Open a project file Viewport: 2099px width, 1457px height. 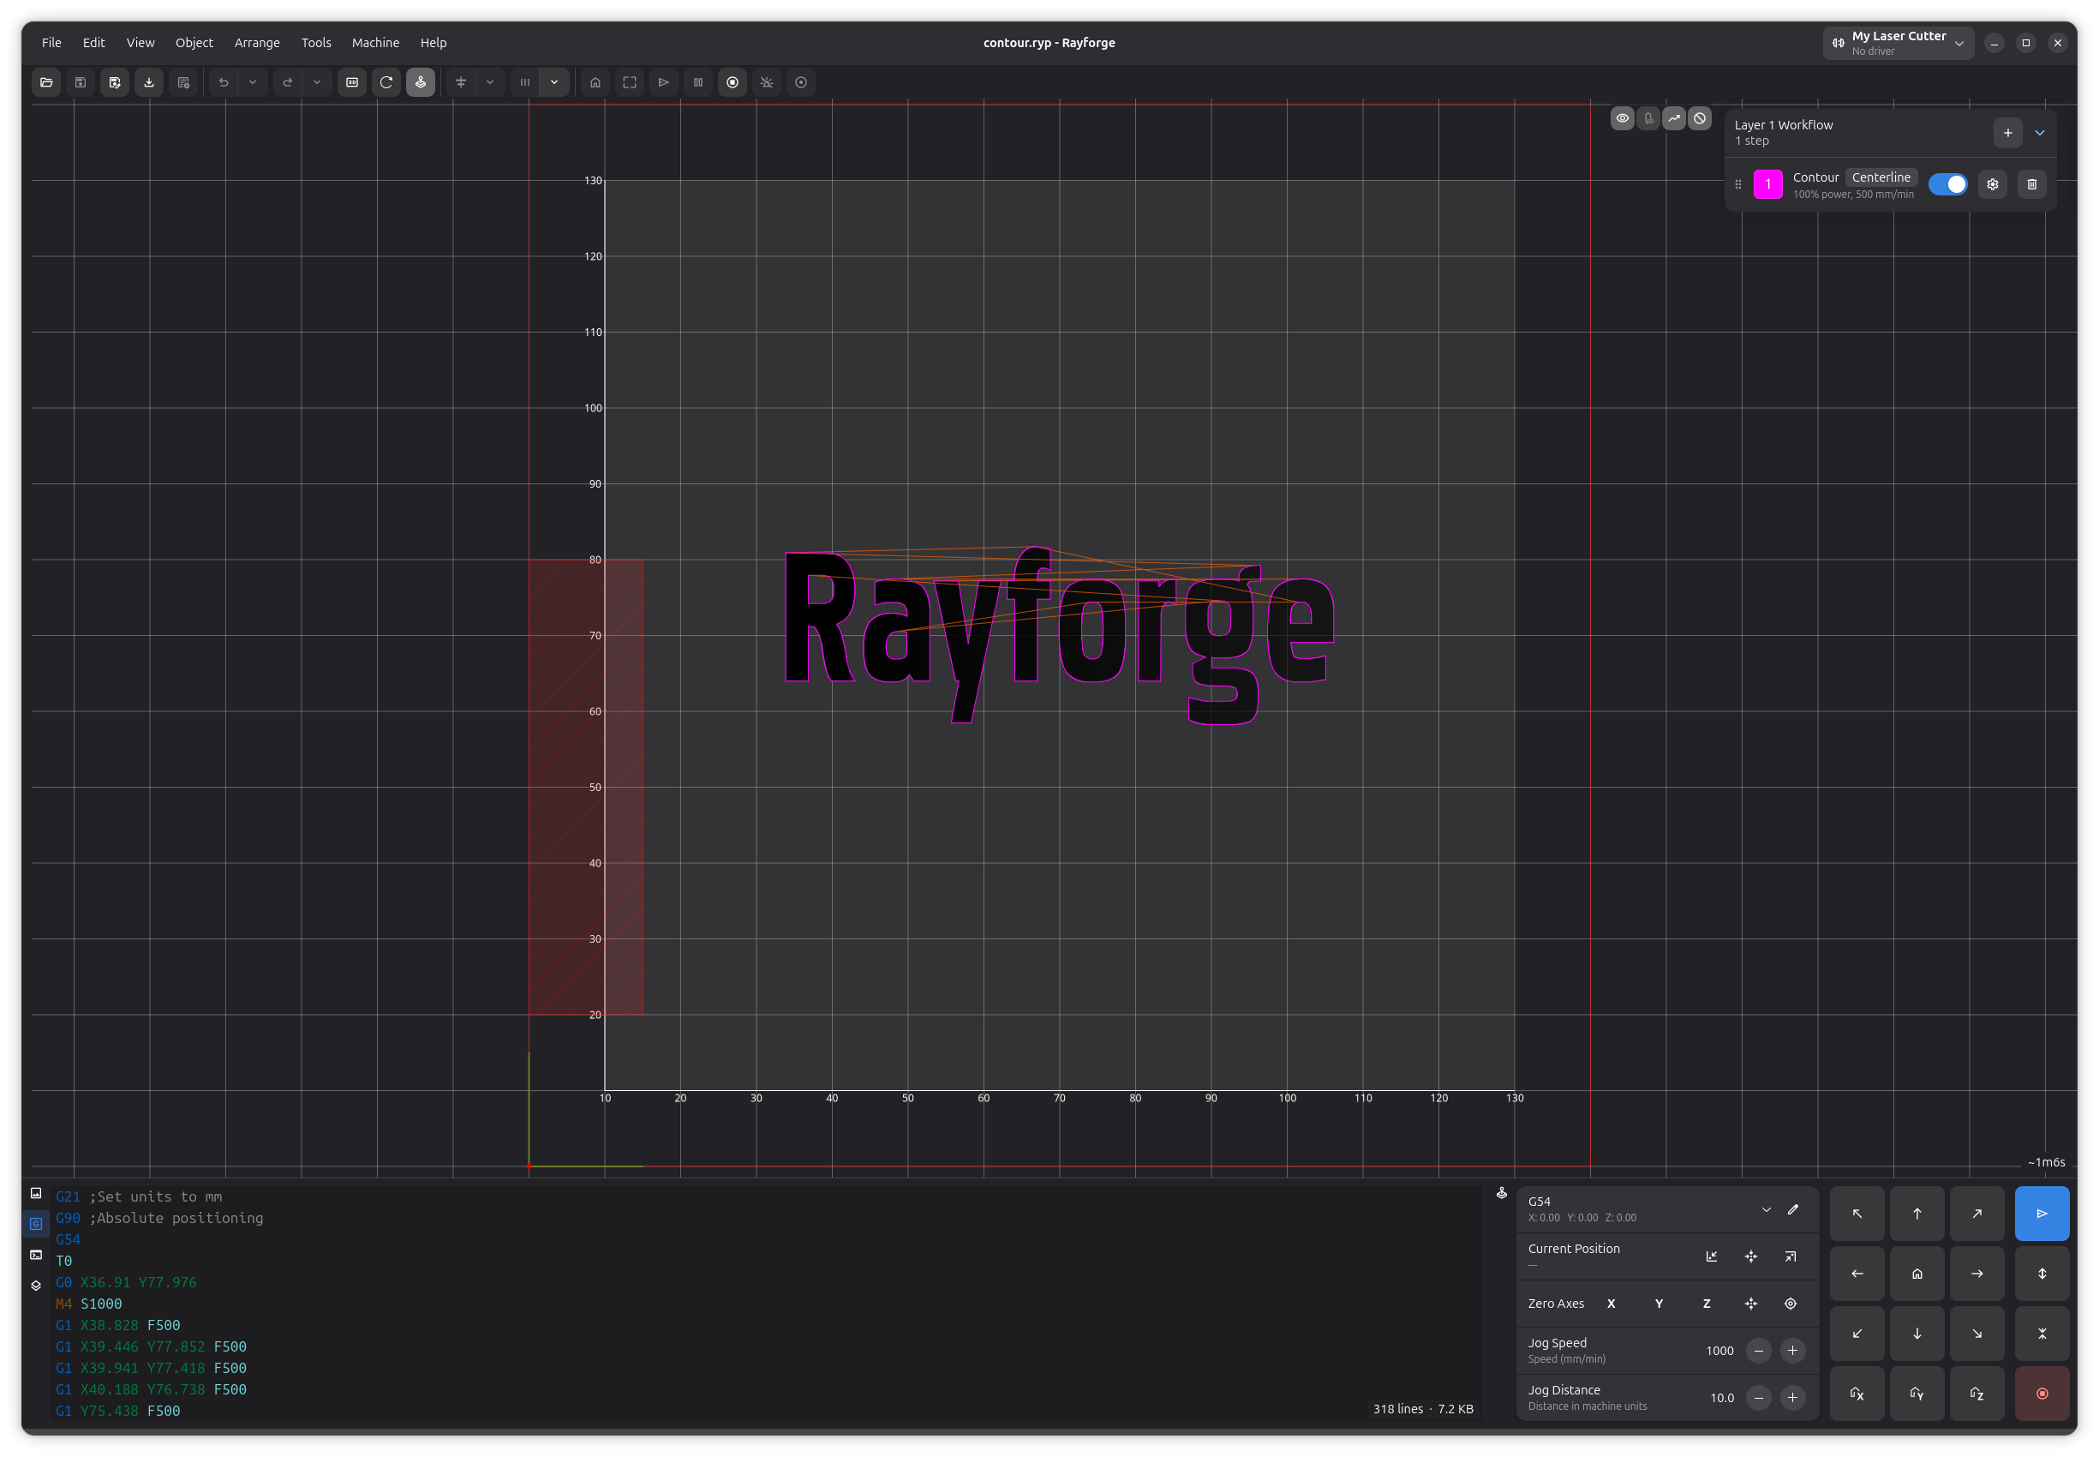coord(45,82)
